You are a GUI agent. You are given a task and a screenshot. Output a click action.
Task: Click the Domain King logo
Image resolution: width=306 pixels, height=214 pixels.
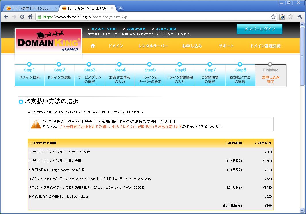[x=48, y=42]
